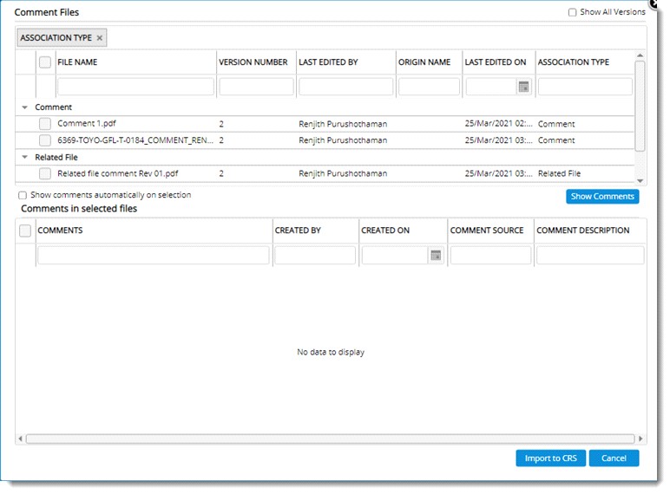Open calendar picker for Created On filter
Screen dimensions: 670x494
coord(436,255)
